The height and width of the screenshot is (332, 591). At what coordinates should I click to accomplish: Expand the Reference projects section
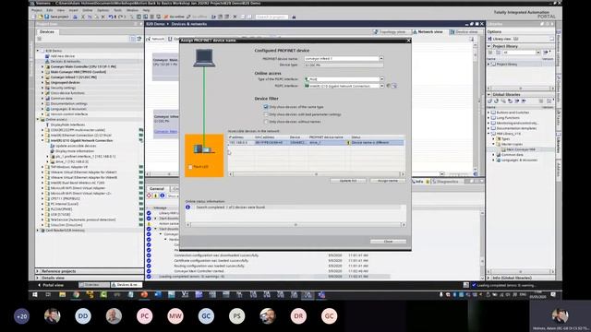pyautogui.click(x=37, y=271)
